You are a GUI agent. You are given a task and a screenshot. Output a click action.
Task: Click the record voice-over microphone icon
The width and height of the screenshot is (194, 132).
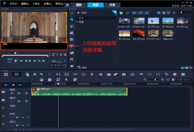point(66,80)
